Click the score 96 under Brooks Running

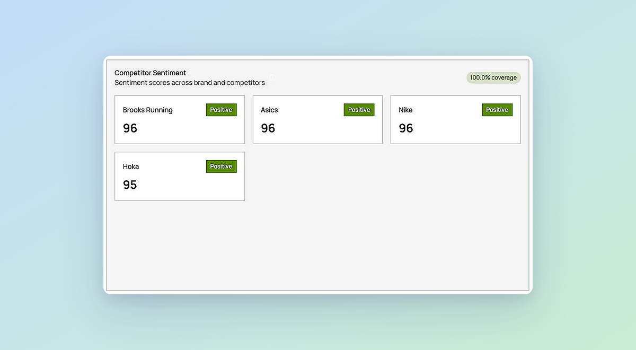(x=130, y=128)
